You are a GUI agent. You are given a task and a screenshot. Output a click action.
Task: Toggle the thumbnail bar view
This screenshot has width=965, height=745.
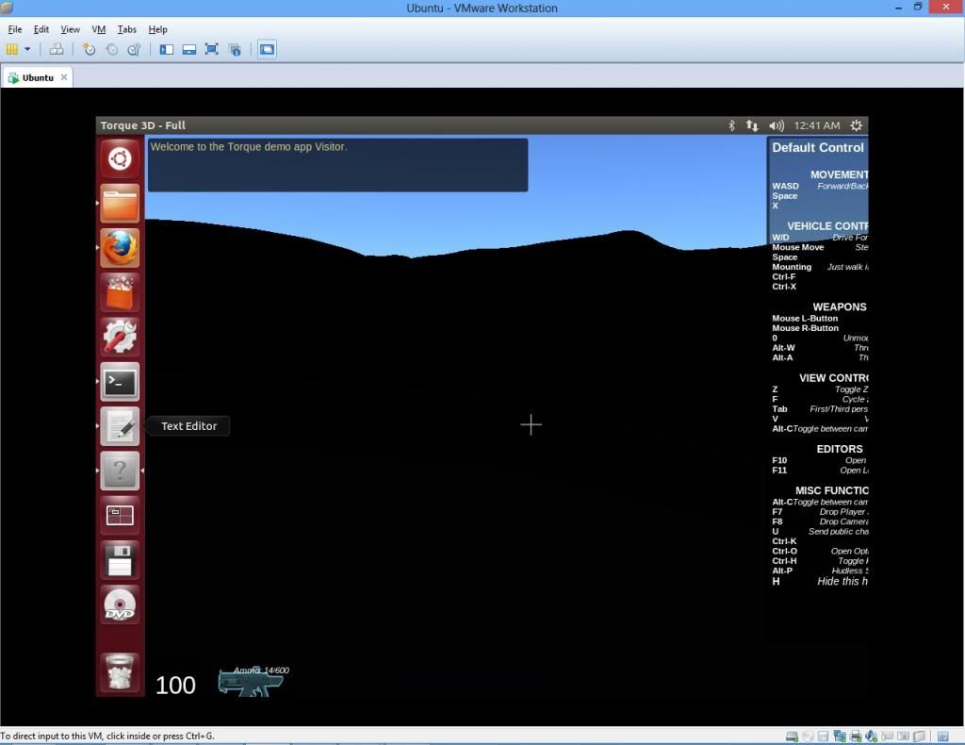[x=188, y=49]
